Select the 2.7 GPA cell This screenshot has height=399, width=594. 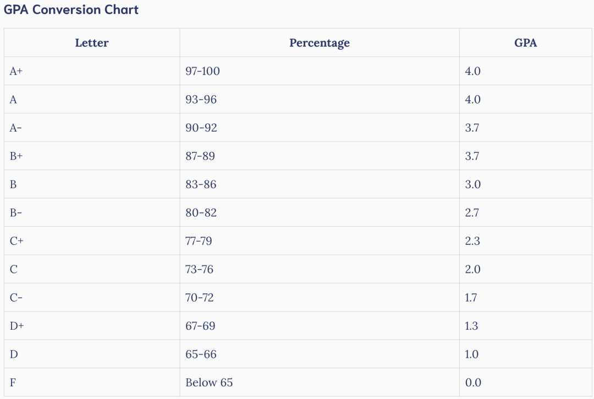tap(472, 212)
